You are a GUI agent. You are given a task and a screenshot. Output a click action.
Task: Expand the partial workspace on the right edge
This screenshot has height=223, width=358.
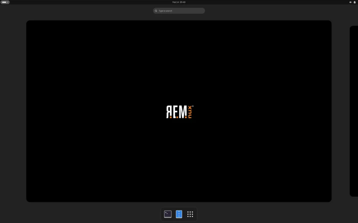353,111
